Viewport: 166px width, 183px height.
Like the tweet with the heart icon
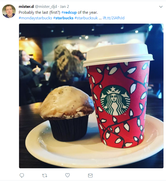(x=67, y=175)
